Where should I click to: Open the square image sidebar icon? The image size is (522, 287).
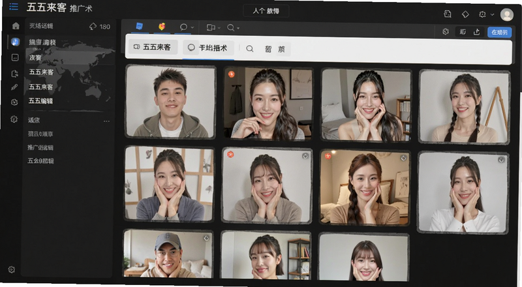coord(15,57)
